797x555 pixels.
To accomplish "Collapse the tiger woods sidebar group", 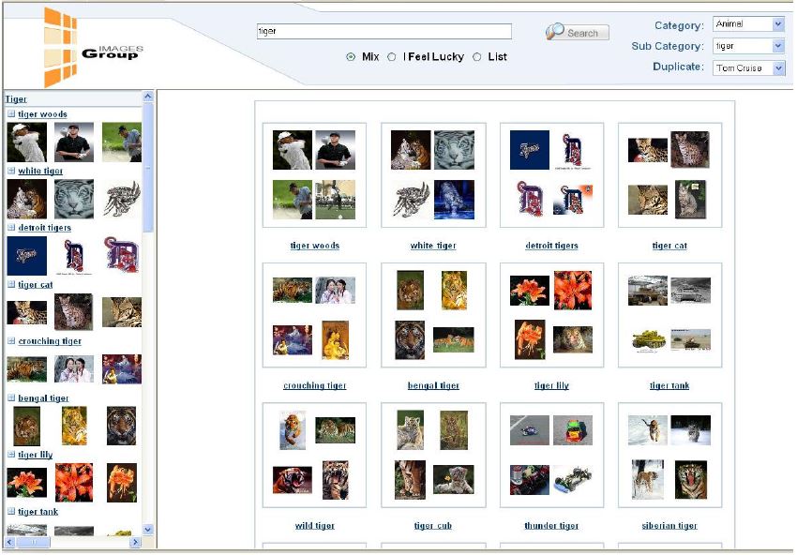I will tap(11, 114).
